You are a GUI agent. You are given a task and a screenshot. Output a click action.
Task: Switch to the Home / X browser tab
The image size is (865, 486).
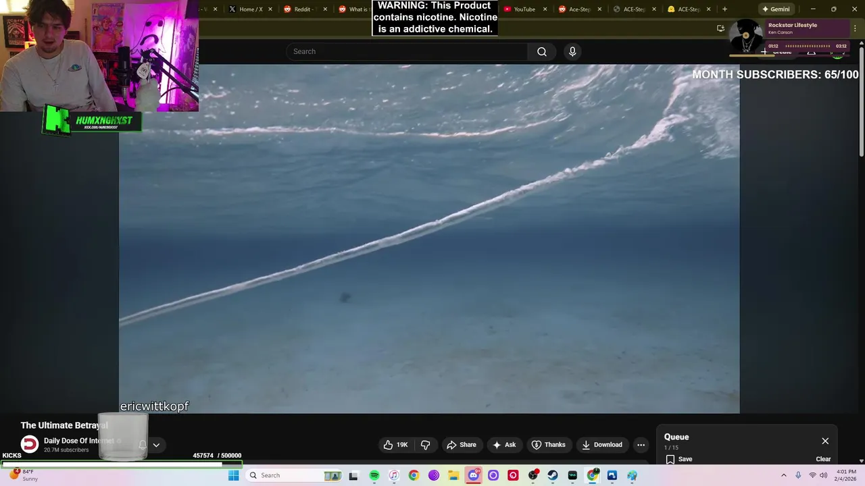click(x=251, y=9)
